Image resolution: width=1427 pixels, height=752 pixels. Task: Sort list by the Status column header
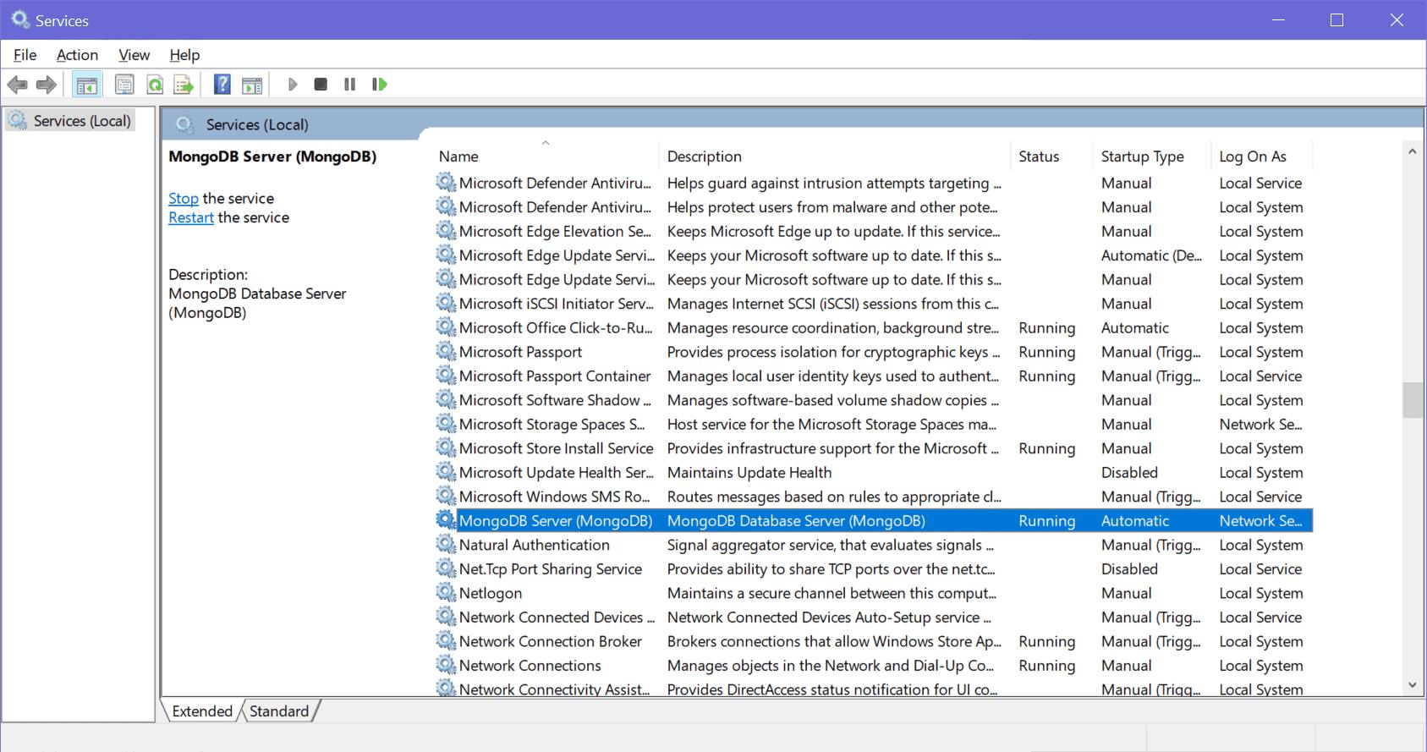[x=1039, y=156]
